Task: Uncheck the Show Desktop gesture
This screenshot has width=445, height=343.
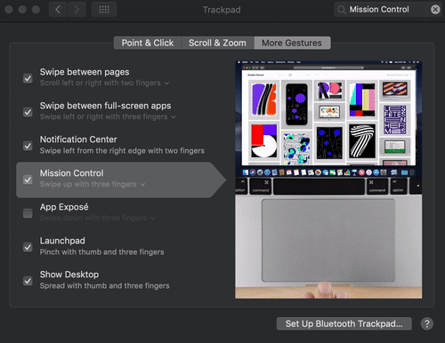Action: coord(28,281)
